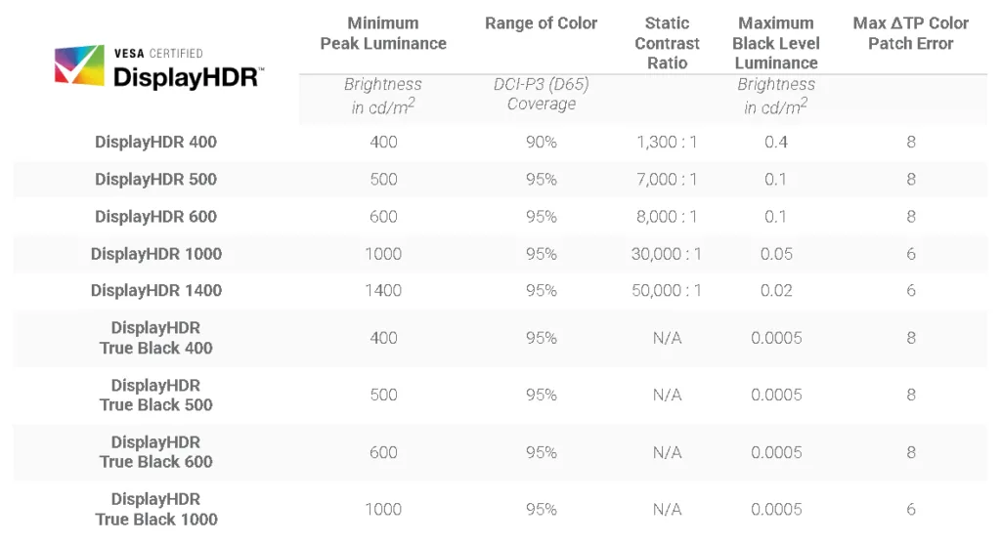Click the VESA Certified DisplayHDR logo icon
This screenshot has height=543, width=1001.
coord(79,65)
